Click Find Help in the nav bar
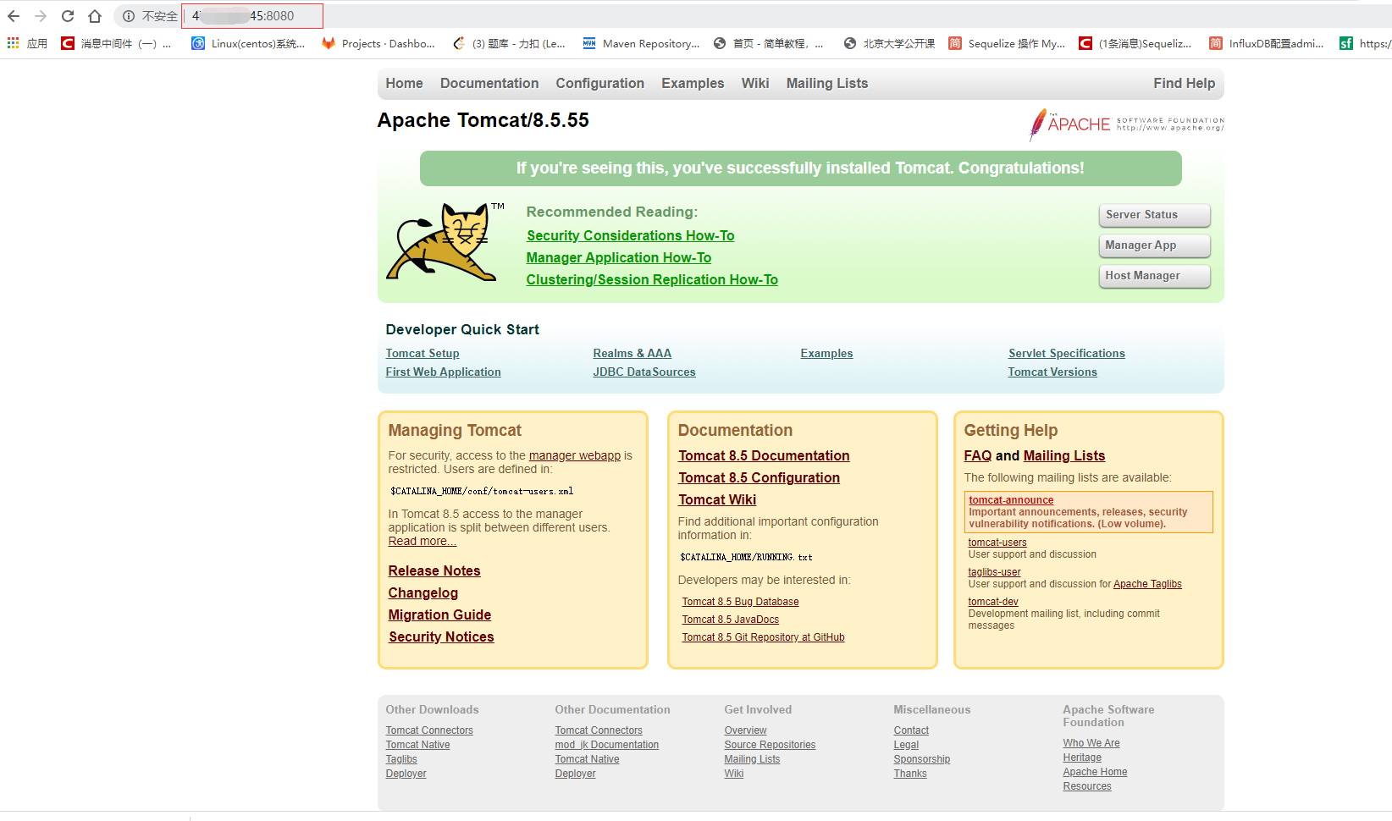1392x821 pixels. click(x=1184, y=83)
